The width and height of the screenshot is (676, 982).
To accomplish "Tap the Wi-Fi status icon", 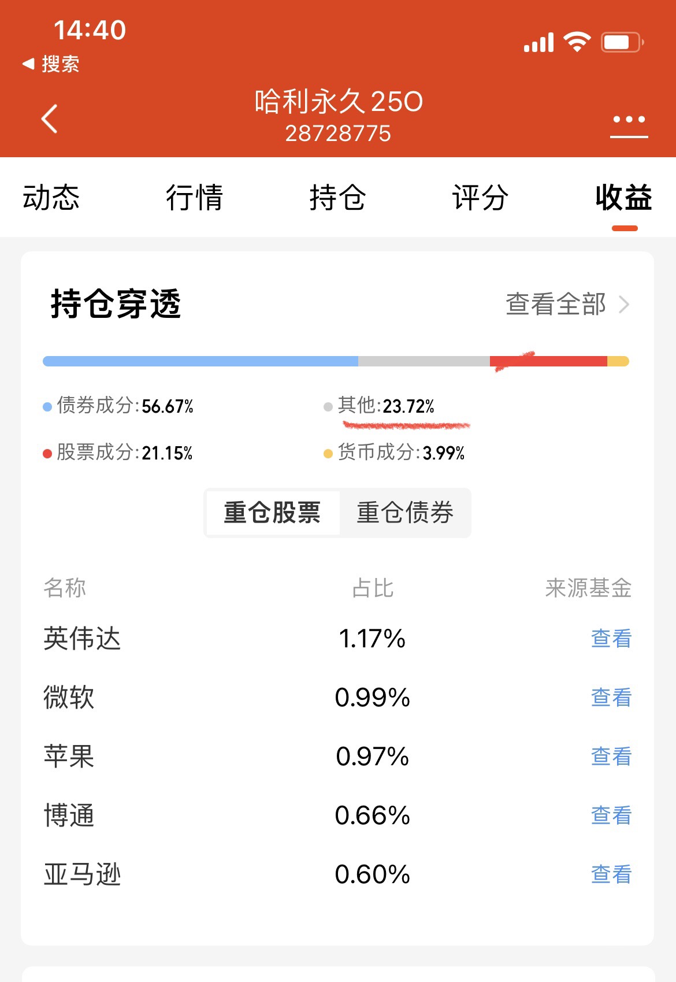I will pos(577,42).
